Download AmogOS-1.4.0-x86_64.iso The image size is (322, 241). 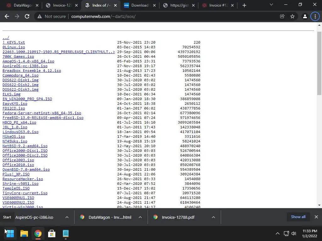[28, 61]
